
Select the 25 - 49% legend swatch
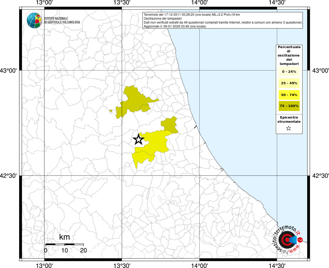pos(289,83)
